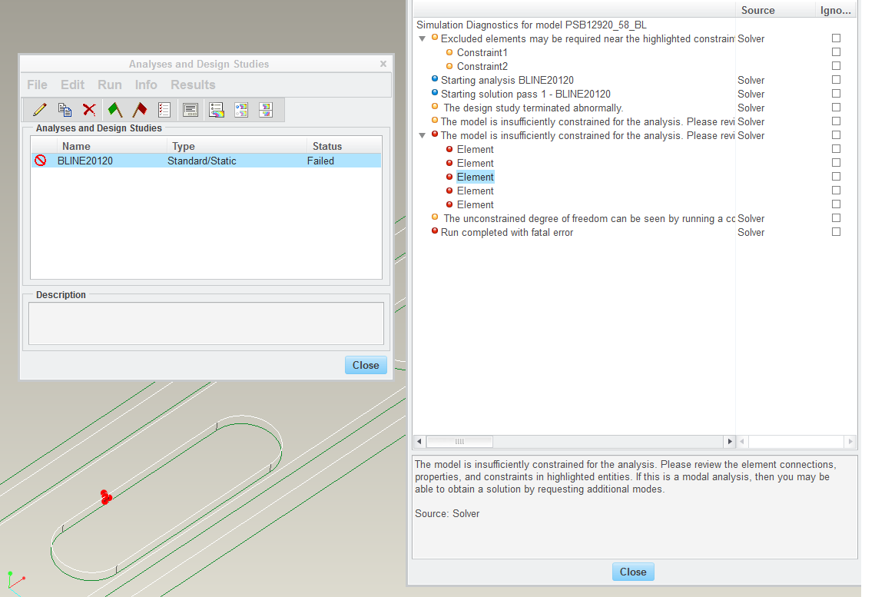Close the Analyses and Design Studies dialog
The image size is (885, 597).
(x=366, y=365)
